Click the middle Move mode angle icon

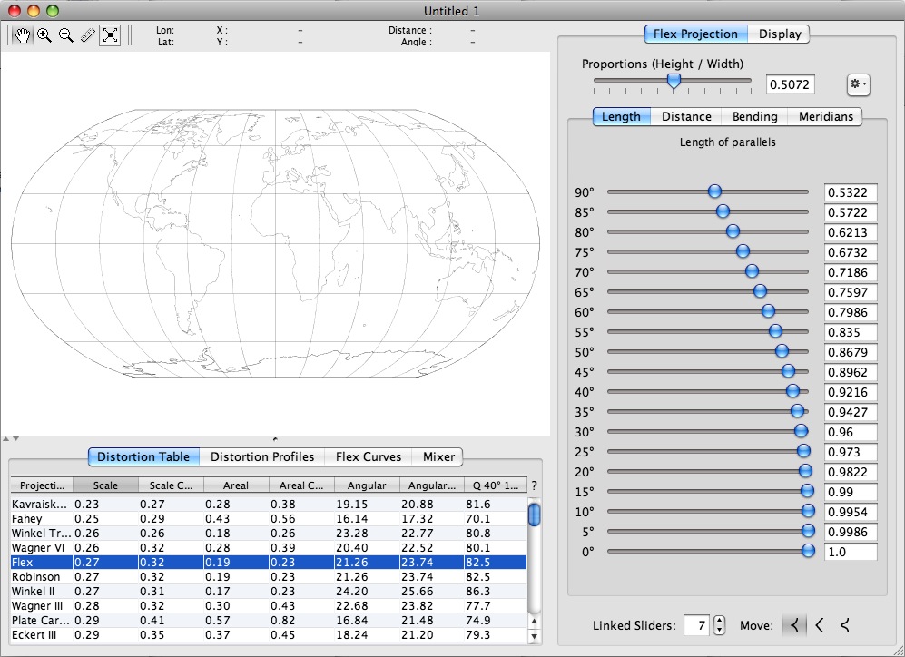pos(820,624)
